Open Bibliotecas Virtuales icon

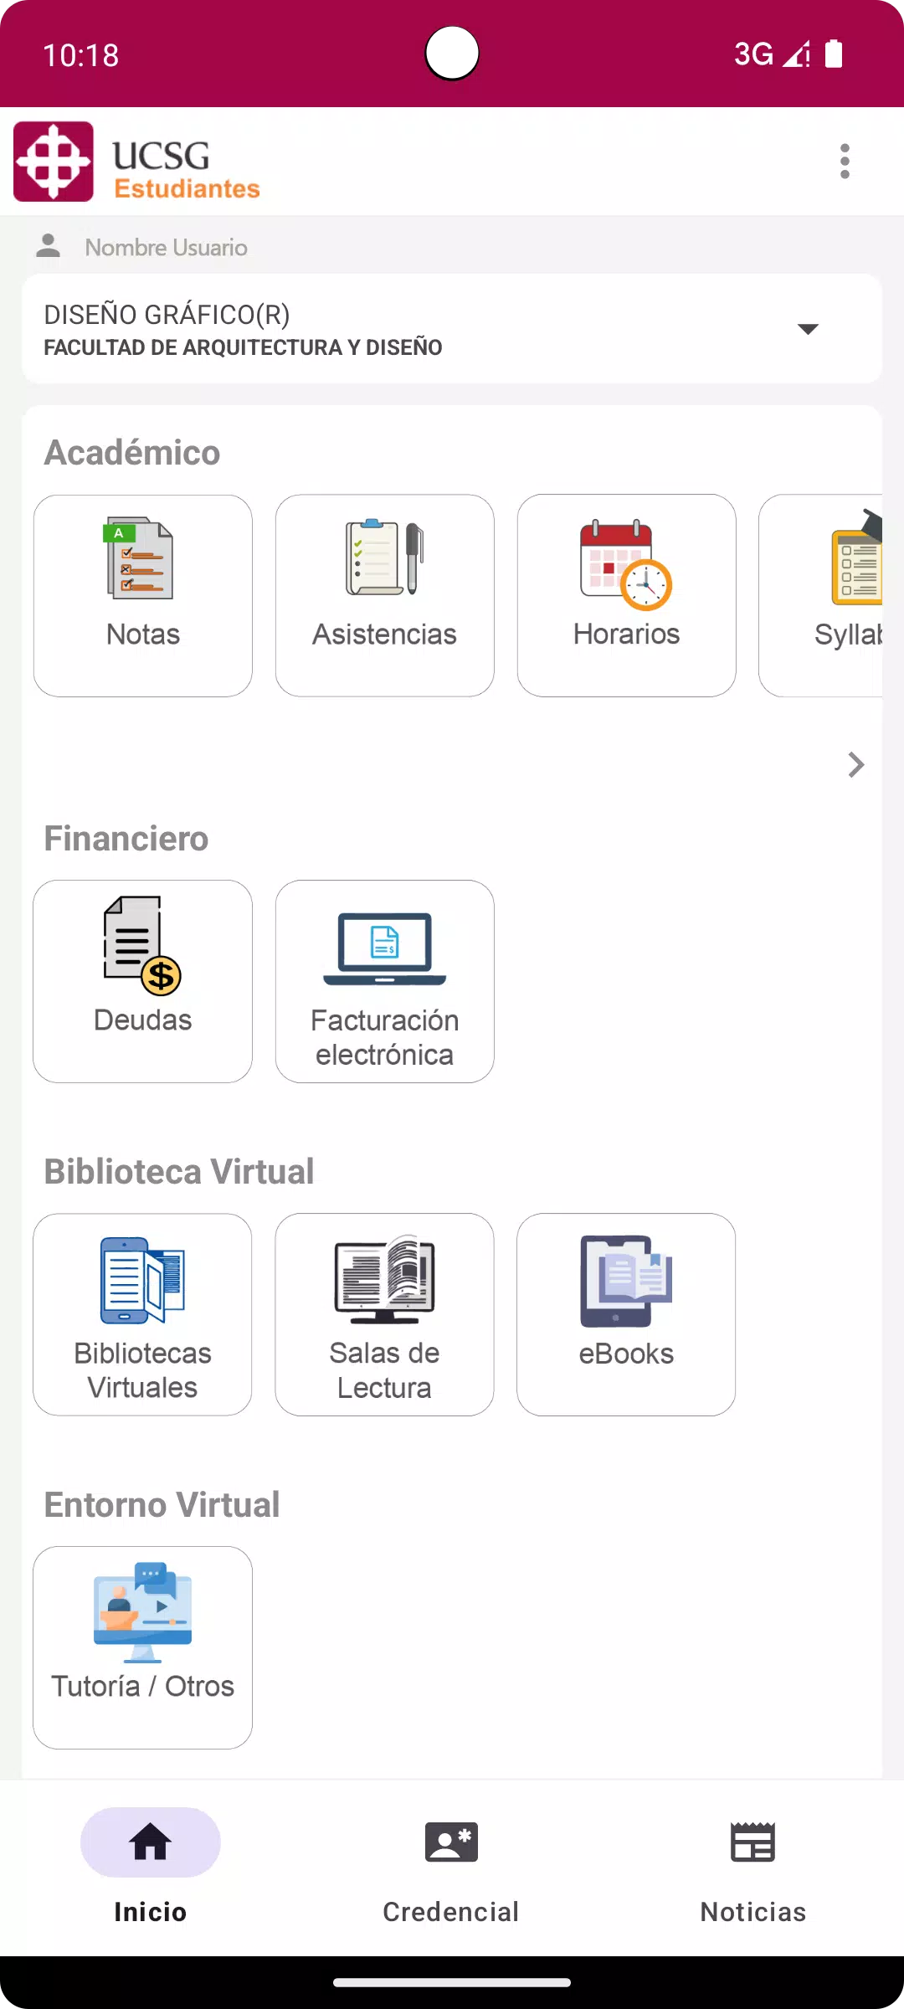click(142, 1281)
